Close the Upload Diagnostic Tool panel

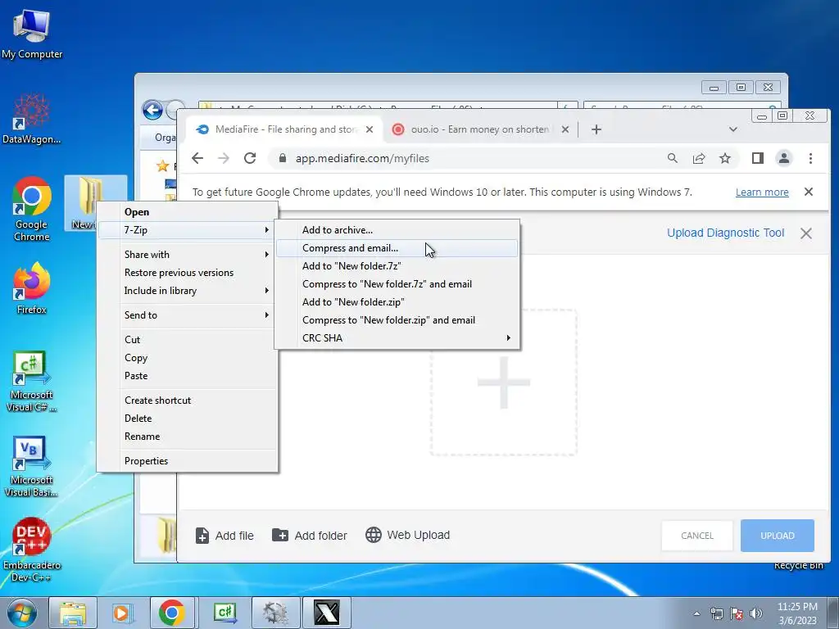coord(806,233)
